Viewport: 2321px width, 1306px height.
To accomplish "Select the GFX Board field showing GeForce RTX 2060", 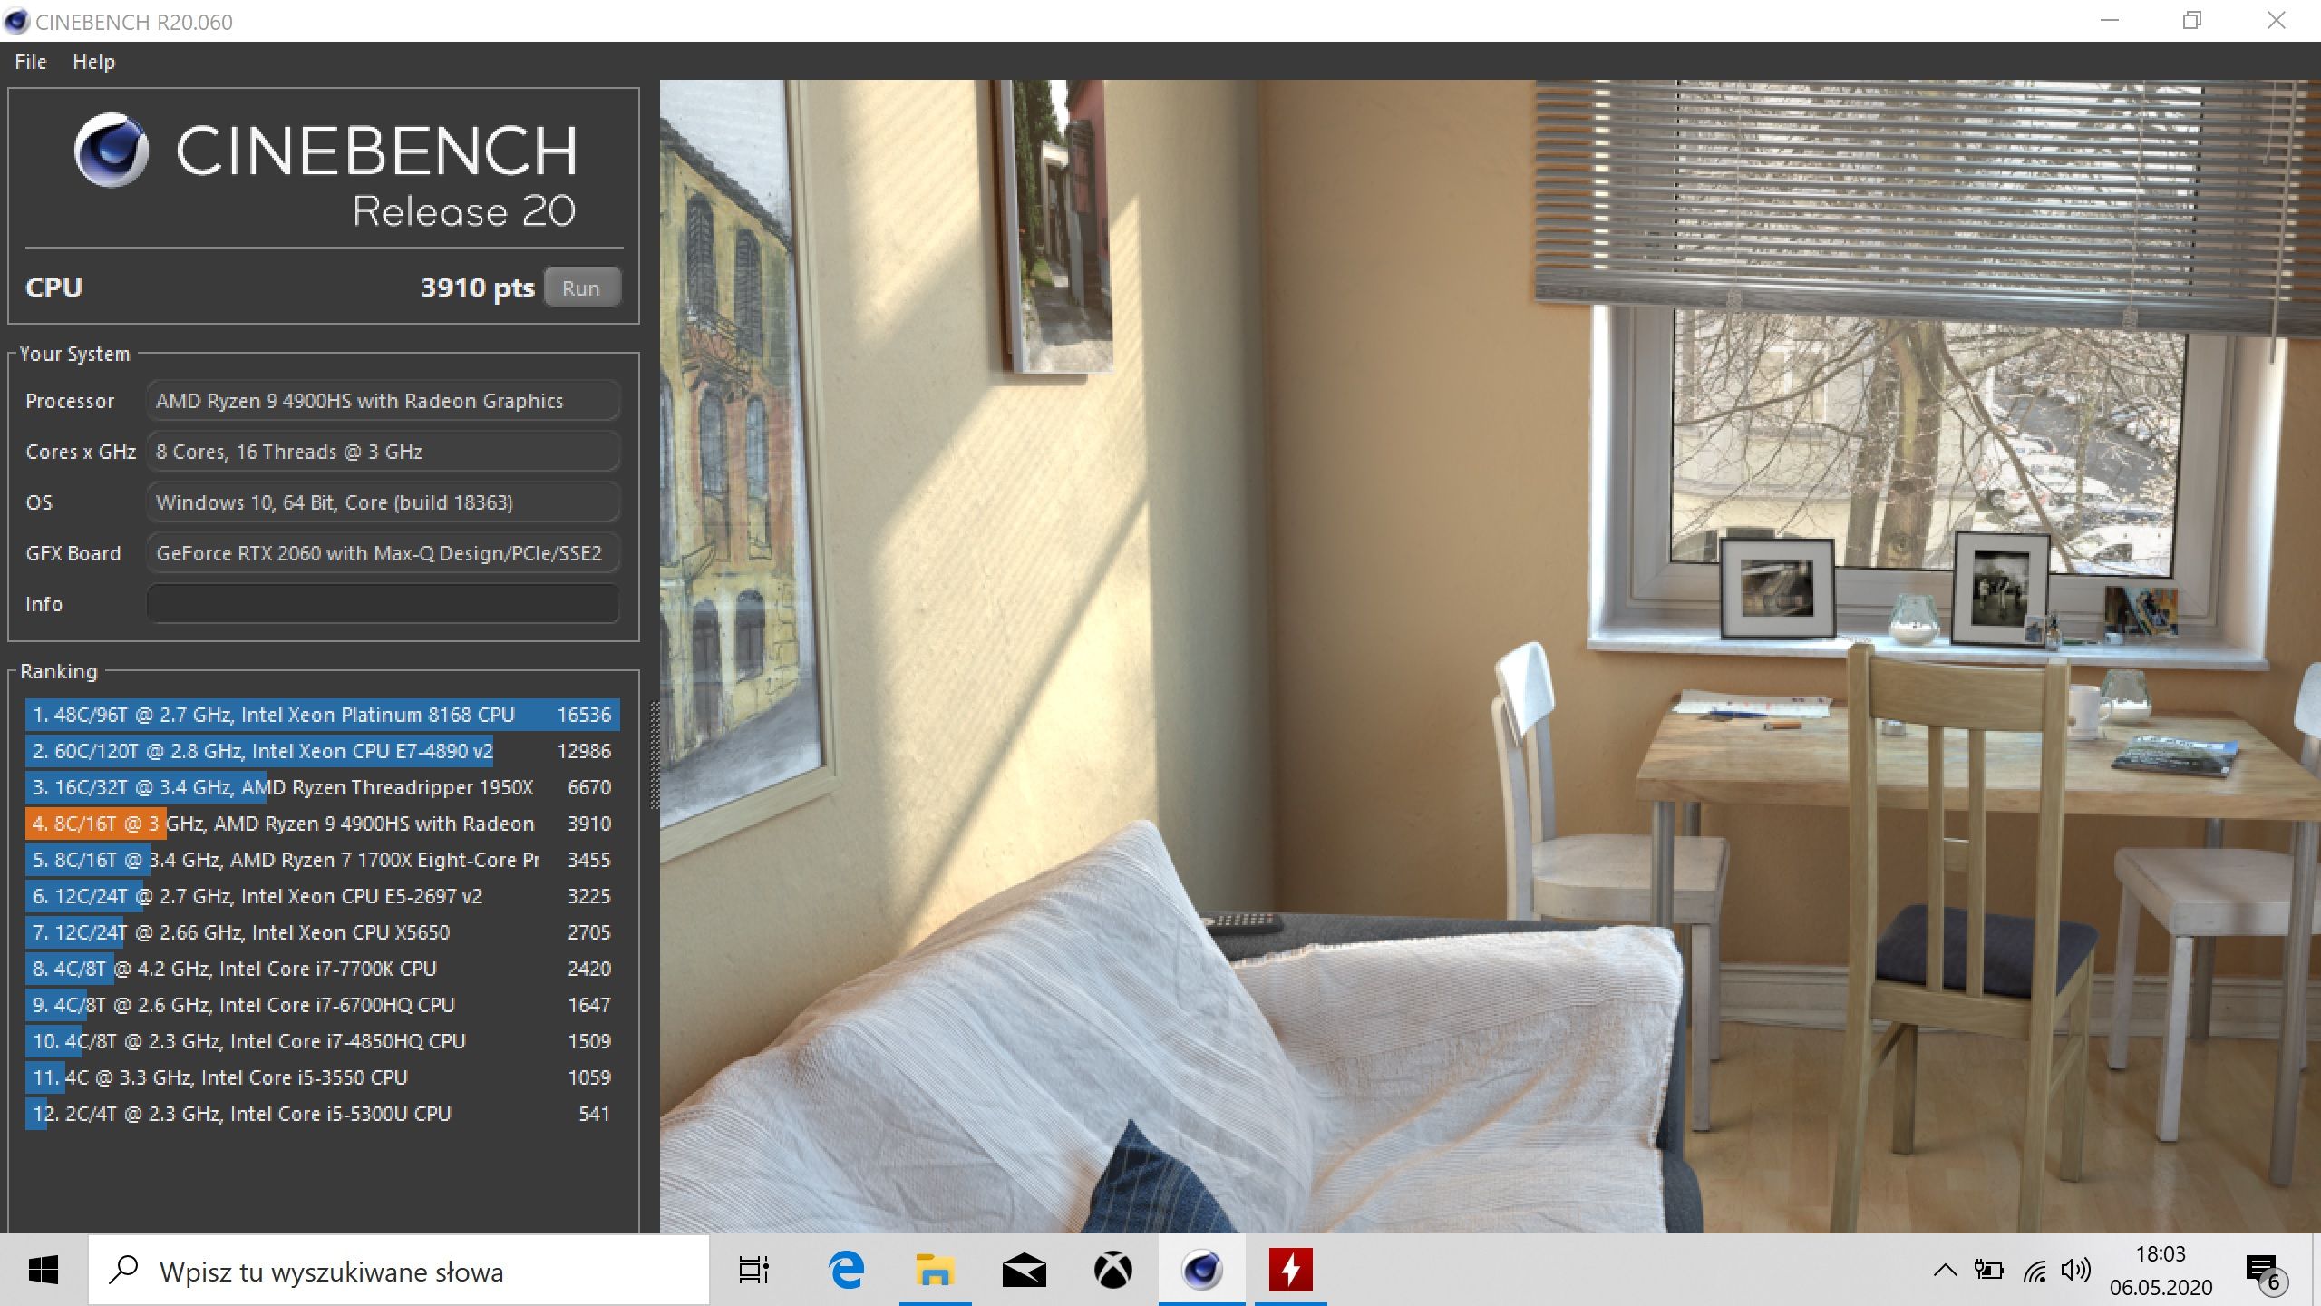I will tap(383, 553).
